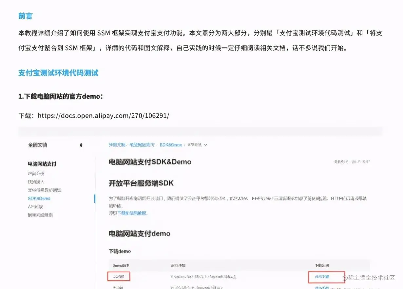Select highlighted SDK&Demo sidebar item
Screen dimensions: 403x289
[39, 198]
